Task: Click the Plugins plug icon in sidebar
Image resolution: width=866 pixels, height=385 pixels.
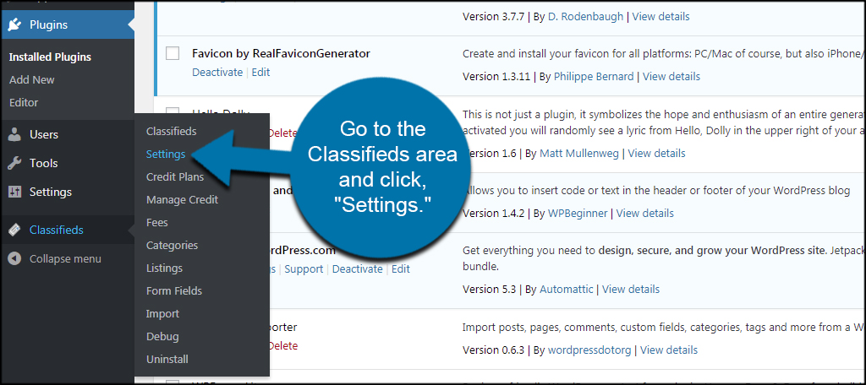Action: (15, 24)
